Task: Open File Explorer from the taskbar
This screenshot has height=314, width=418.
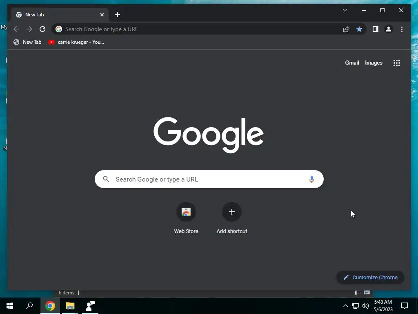Action: (x=70, y=306)
